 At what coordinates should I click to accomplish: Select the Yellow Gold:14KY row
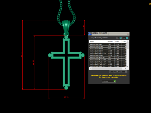pyautogui.click(x=108, y=49)
